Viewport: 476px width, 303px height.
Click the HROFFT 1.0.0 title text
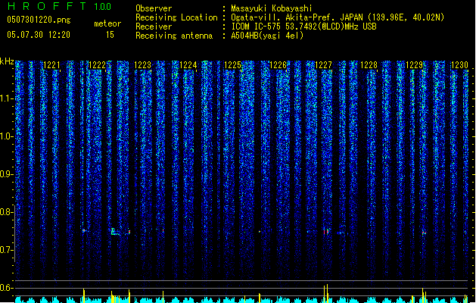(60, 6)
